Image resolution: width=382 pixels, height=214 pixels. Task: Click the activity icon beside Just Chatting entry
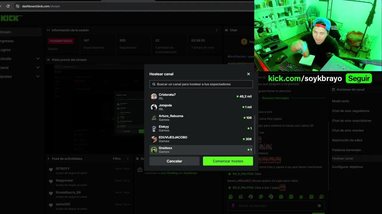(140, 170)
